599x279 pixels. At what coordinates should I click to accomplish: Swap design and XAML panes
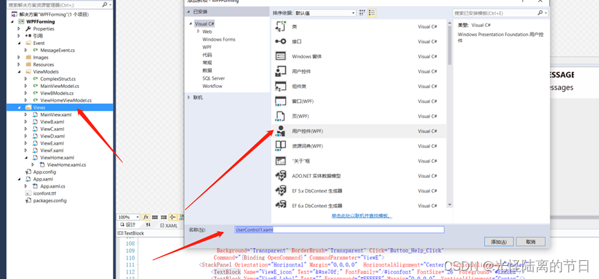click(147, 225)
